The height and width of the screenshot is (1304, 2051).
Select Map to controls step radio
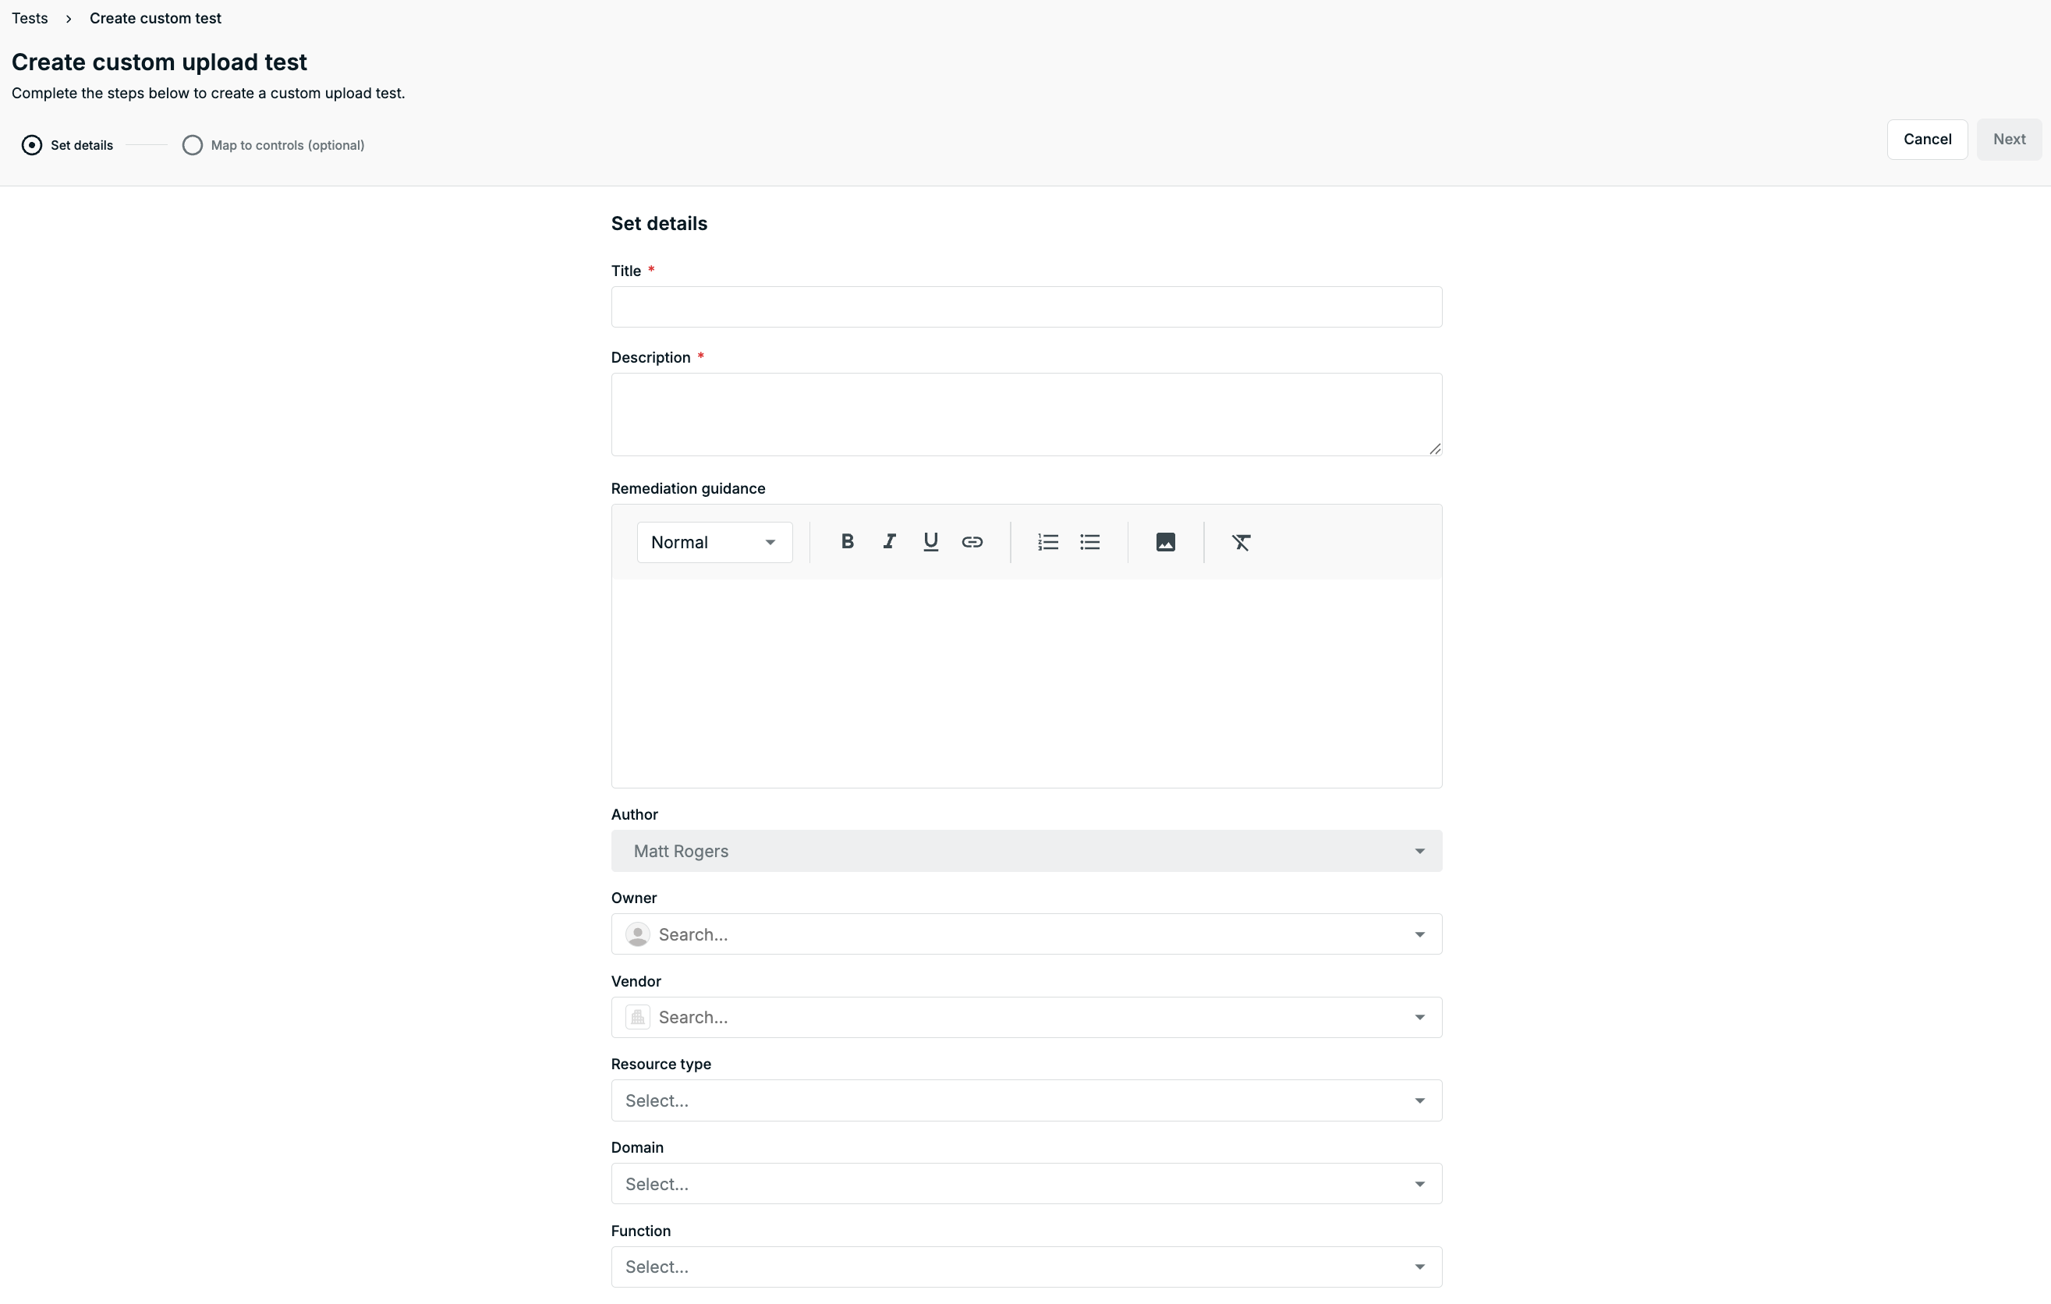pyautogui.click(x=193, y=145)
